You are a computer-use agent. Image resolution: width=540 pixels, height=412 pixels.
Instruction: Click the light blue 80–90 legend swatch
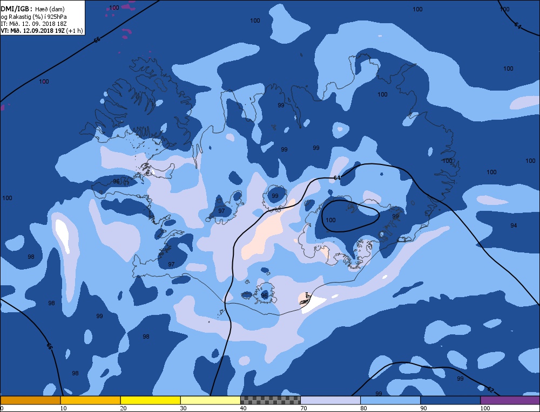[x=390, y=400]
